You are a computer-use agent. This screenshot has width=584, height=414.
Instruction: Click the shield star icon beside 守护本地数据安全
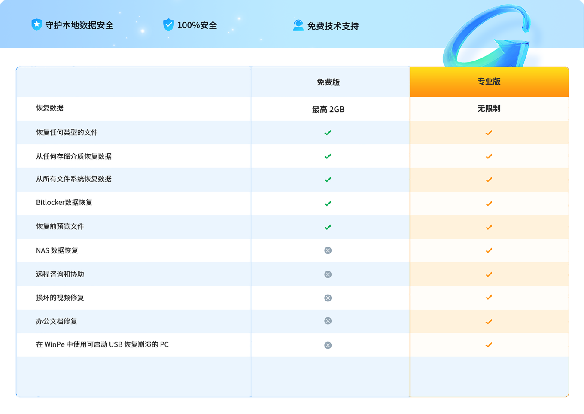pyautogui.click(x=36, y=24)
